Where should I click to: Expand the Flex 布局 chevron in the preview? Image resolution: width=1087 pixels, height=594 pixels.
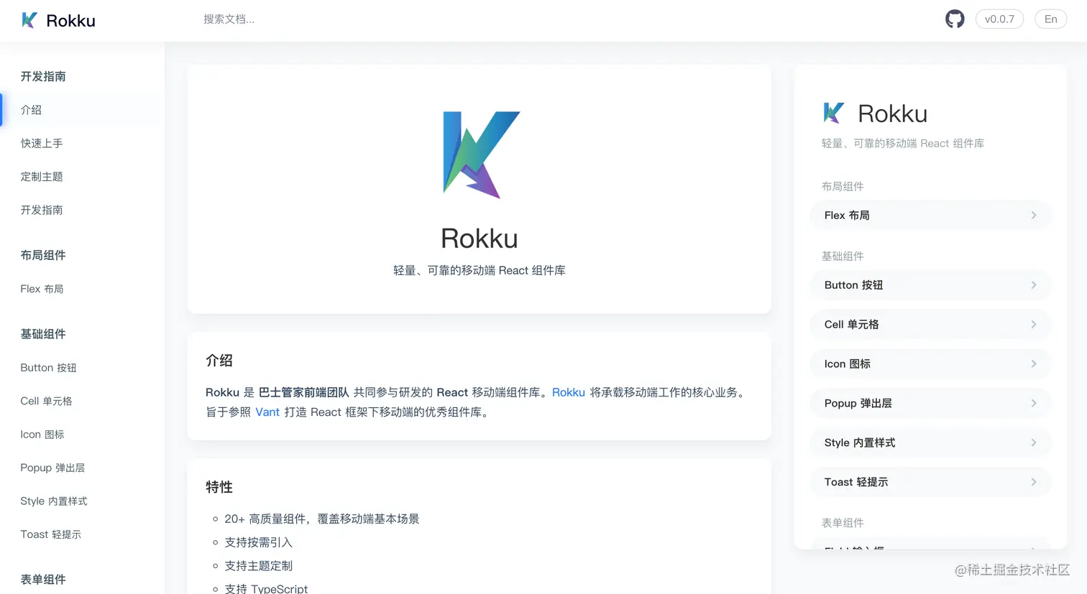tap(1033, 215)
